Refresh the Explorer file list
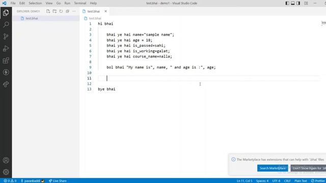Screen dimensions: 326x183 pyautogui.click(x=61, y=11)
